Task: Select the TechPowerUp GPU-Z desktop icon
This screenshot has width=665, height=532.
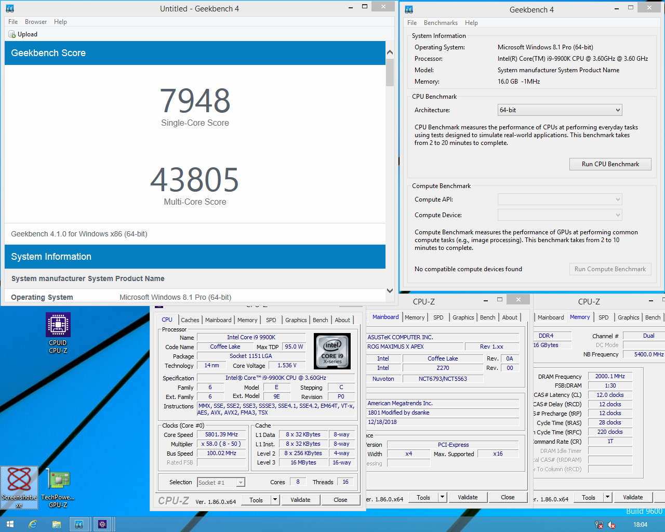Action: coord(58,487)
